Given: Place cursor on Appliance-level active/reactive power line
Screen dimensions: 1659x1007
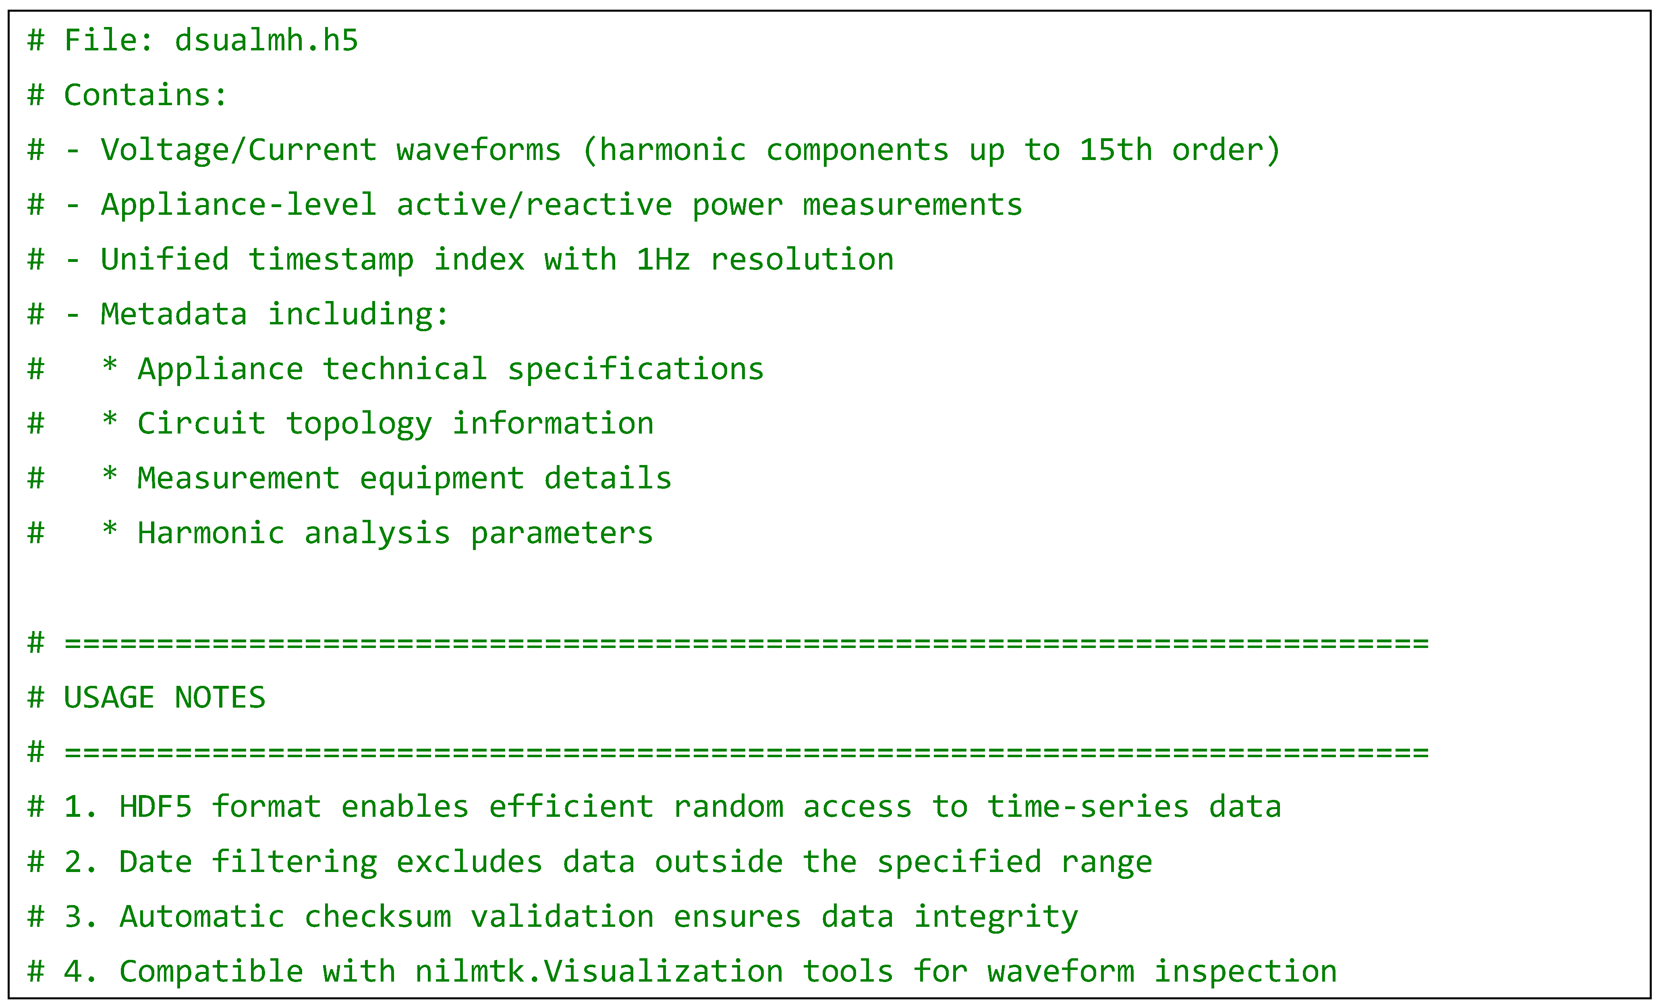Looking at the screenshot, I should [561, 205].
